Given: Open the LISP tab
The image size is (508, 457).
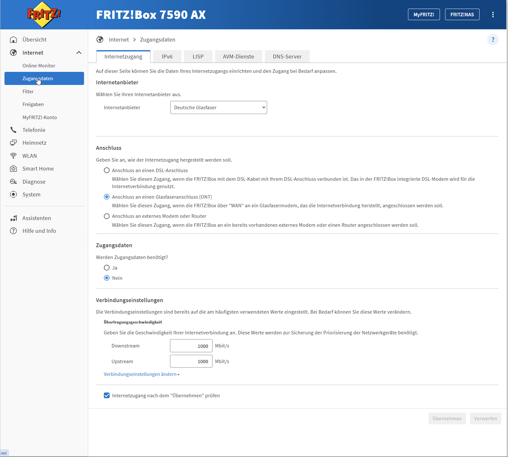Looking at the screenshot, I should 198,57.
